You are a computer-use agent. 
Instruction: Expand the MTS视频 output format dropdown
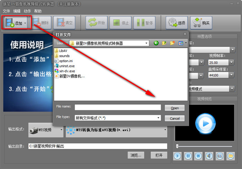pyautogui.click(x=61, y=130)
